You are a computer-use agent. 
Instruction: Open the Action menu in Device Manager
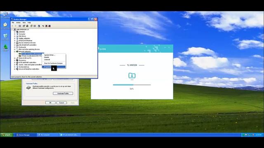[18, 23]
